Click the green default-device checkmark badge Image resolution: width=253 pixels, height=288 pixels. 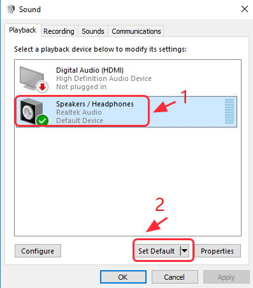click(43, 120)
